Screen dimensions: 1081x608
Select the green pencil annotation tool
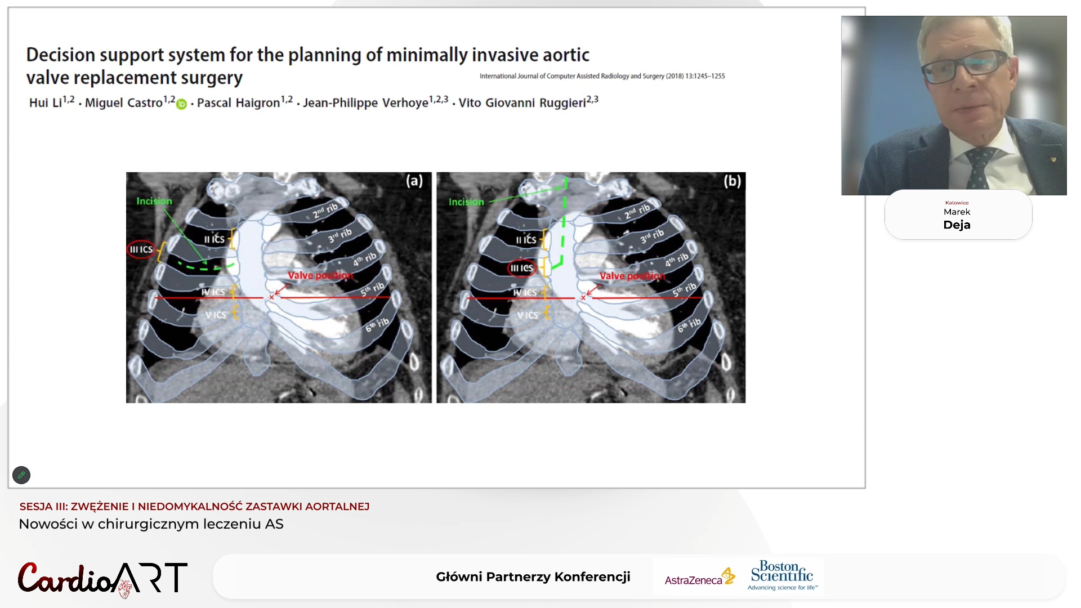point(21,475)
